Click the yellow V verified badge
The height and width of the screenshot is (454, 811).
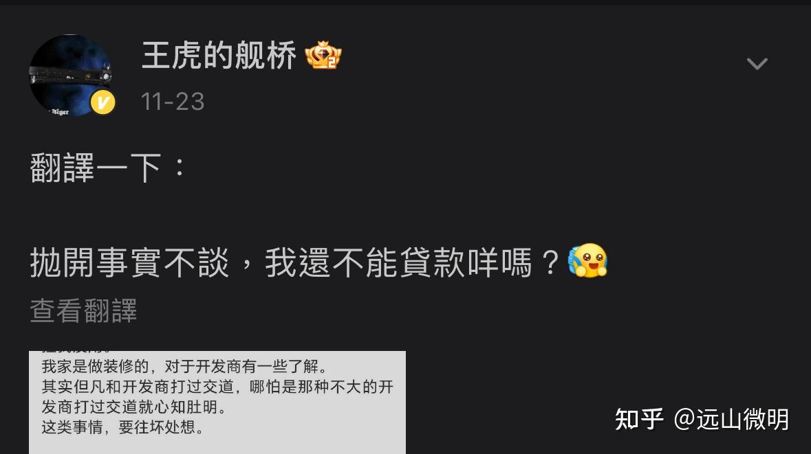pos(103,102)
